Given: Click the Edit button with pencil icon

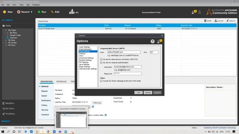Looking at the screenshot, I should [55, 12].
